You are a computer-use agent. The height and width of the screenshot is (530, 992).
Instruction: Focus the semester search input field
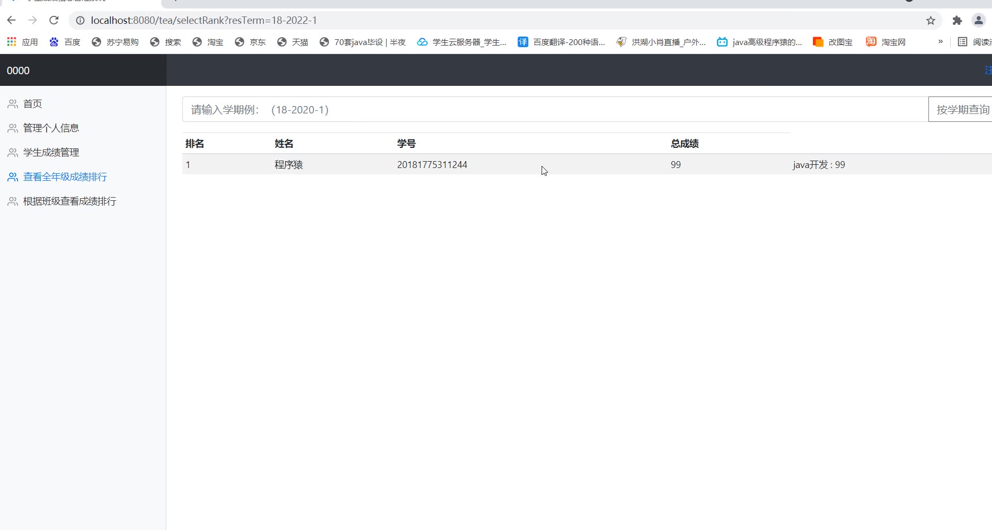[555, 109]
